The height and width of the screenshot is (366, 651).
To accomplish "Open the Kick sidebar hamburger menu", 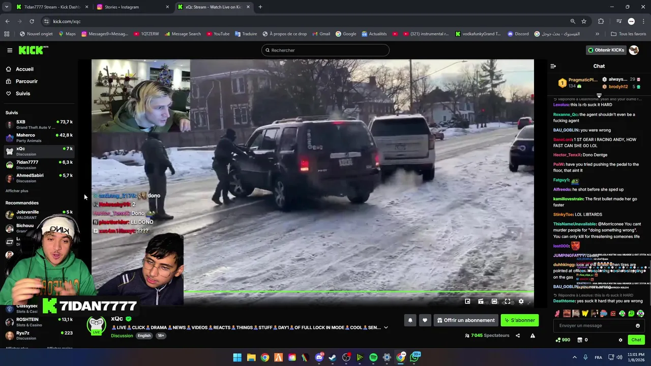I will coord(10,50).
